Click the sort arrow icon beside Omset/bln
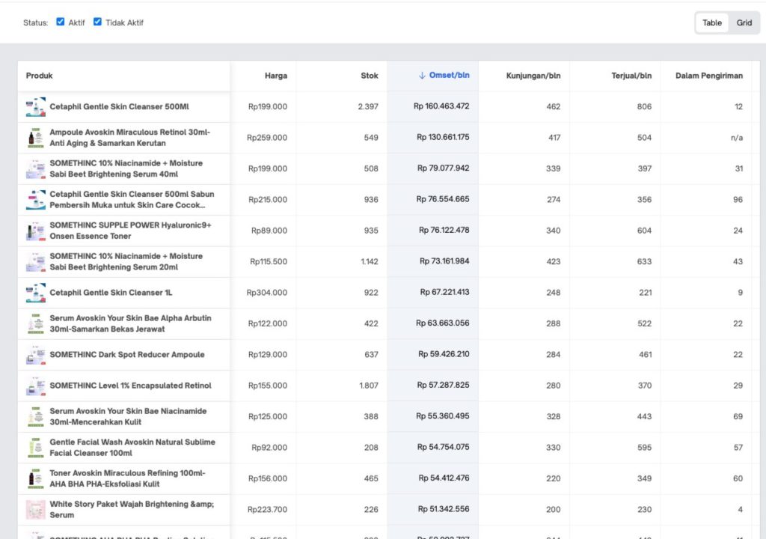 click(422, 76)
